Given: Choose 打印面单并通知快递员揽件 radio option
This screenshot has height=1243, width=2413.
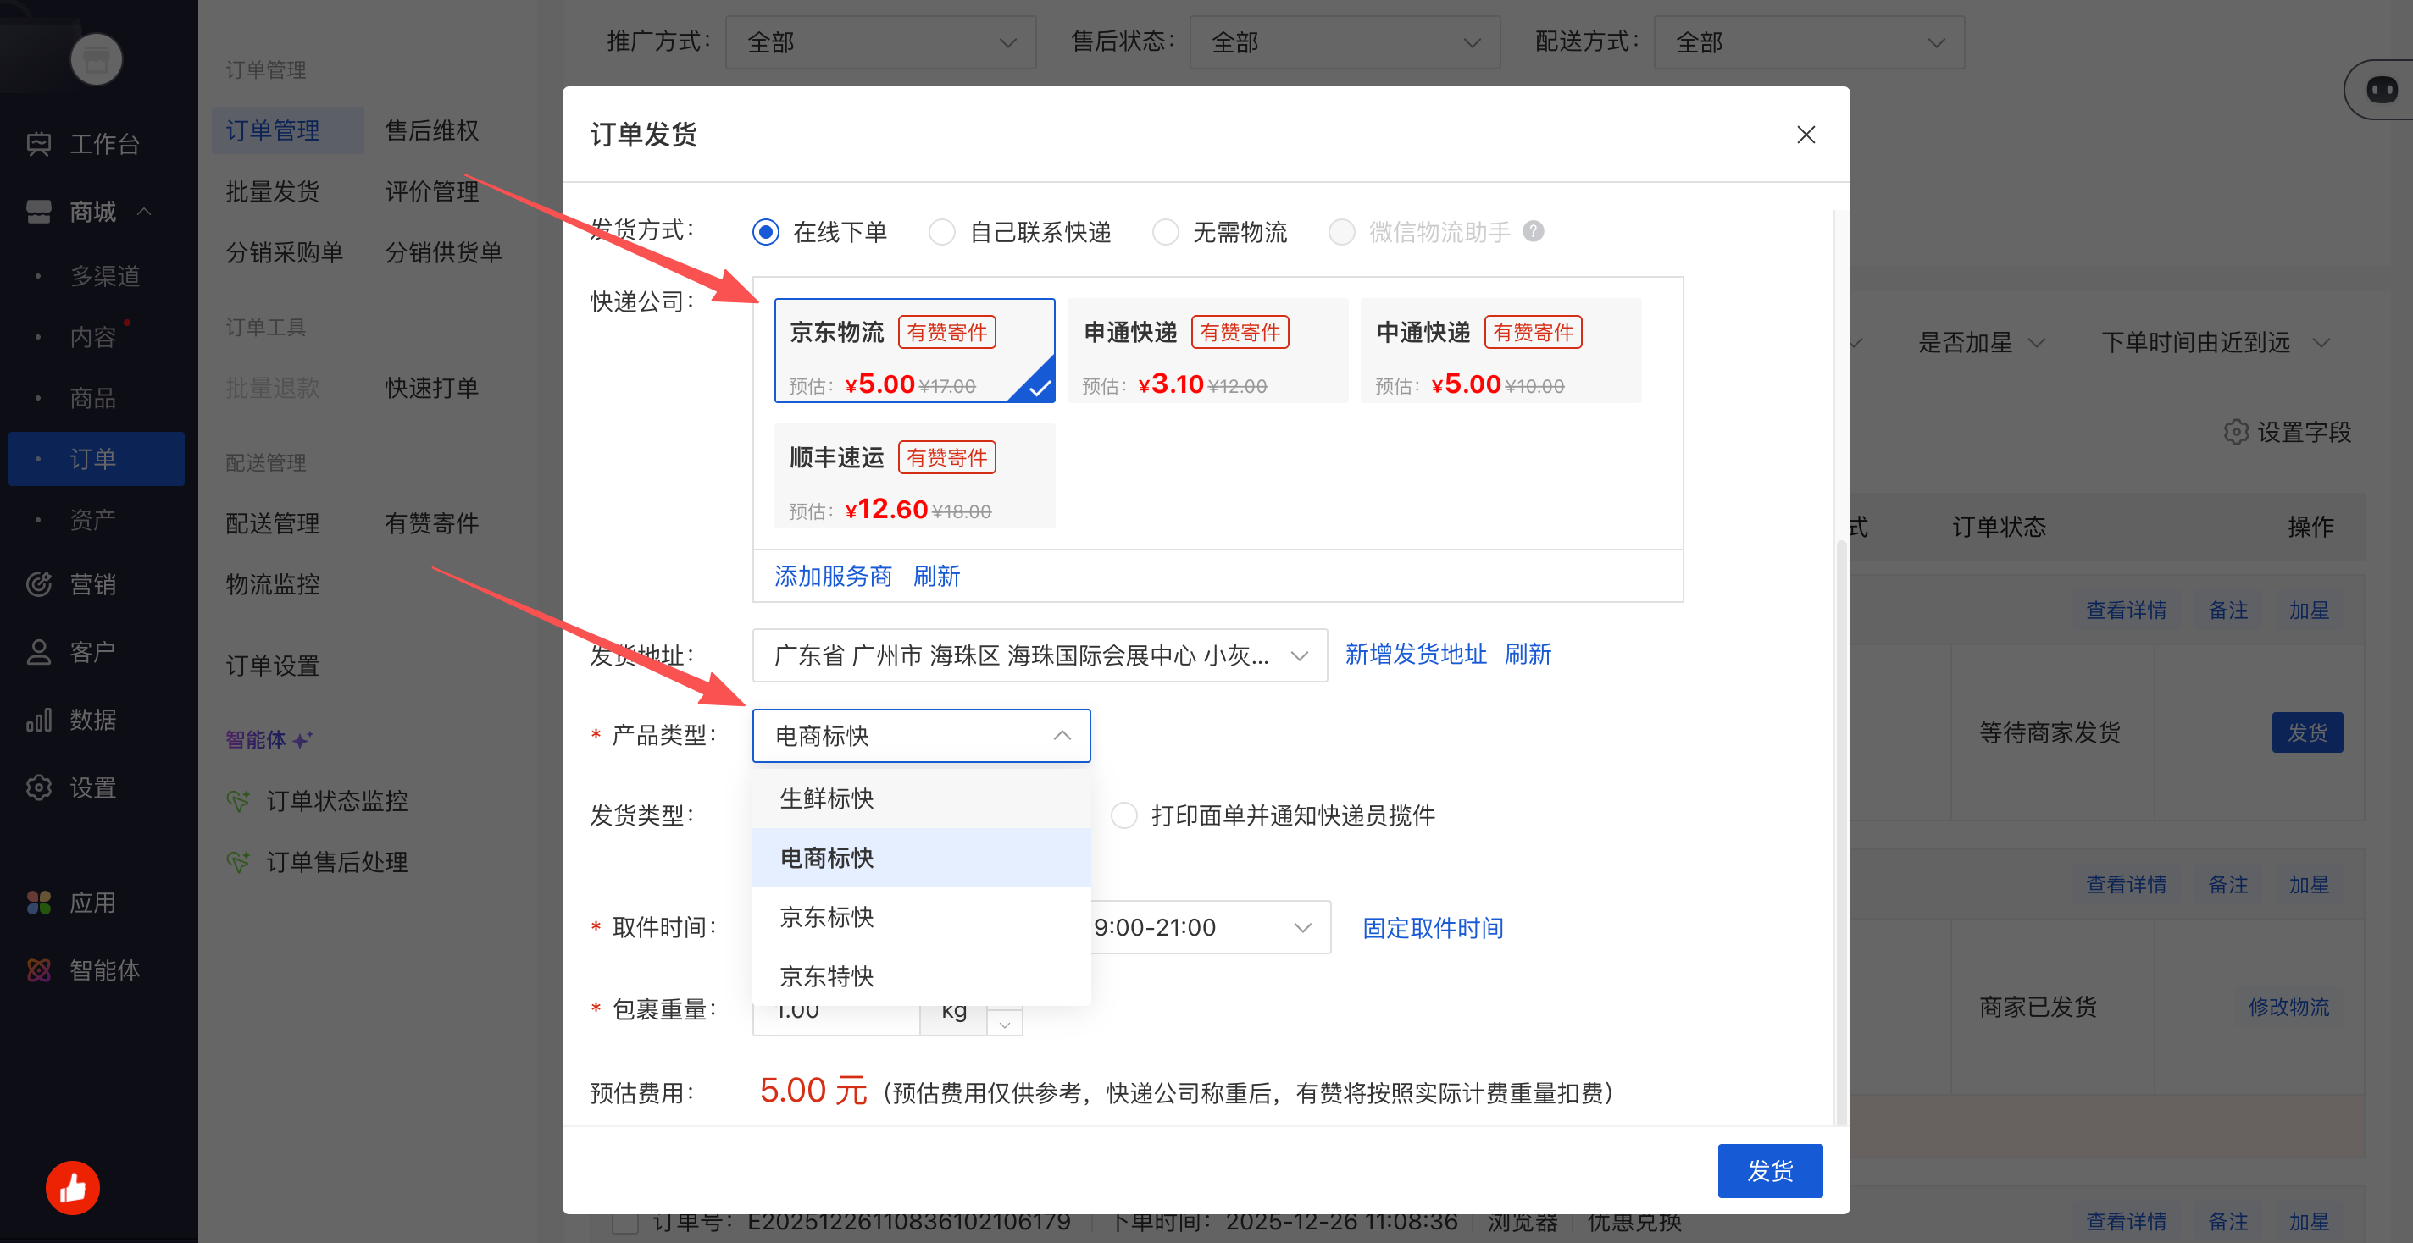Looking at the screenshot, I should pos(1124,815).
